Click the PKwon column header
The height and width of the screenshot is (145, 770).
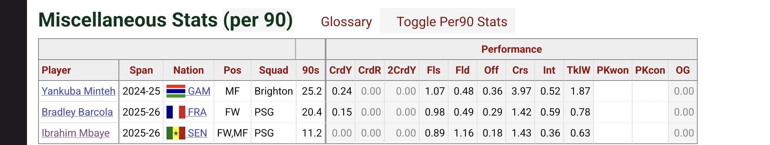[x=612, y=70]
